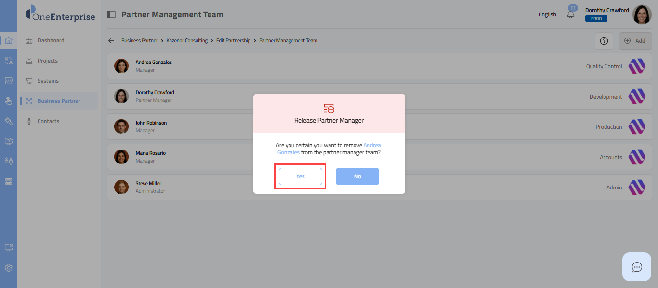
Task: Select the store icon in left rail
Action: coord(9,81)
